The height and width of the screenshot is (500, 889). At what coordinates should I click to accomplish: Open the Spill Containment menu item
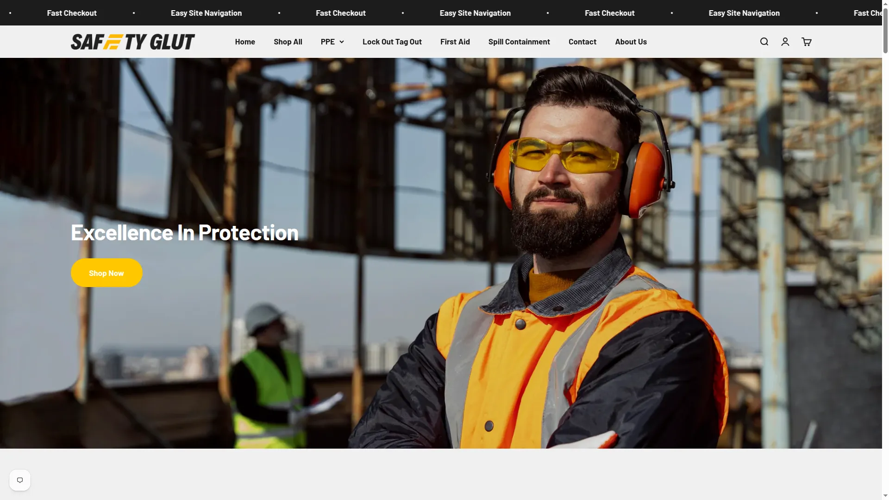point(519,42)
